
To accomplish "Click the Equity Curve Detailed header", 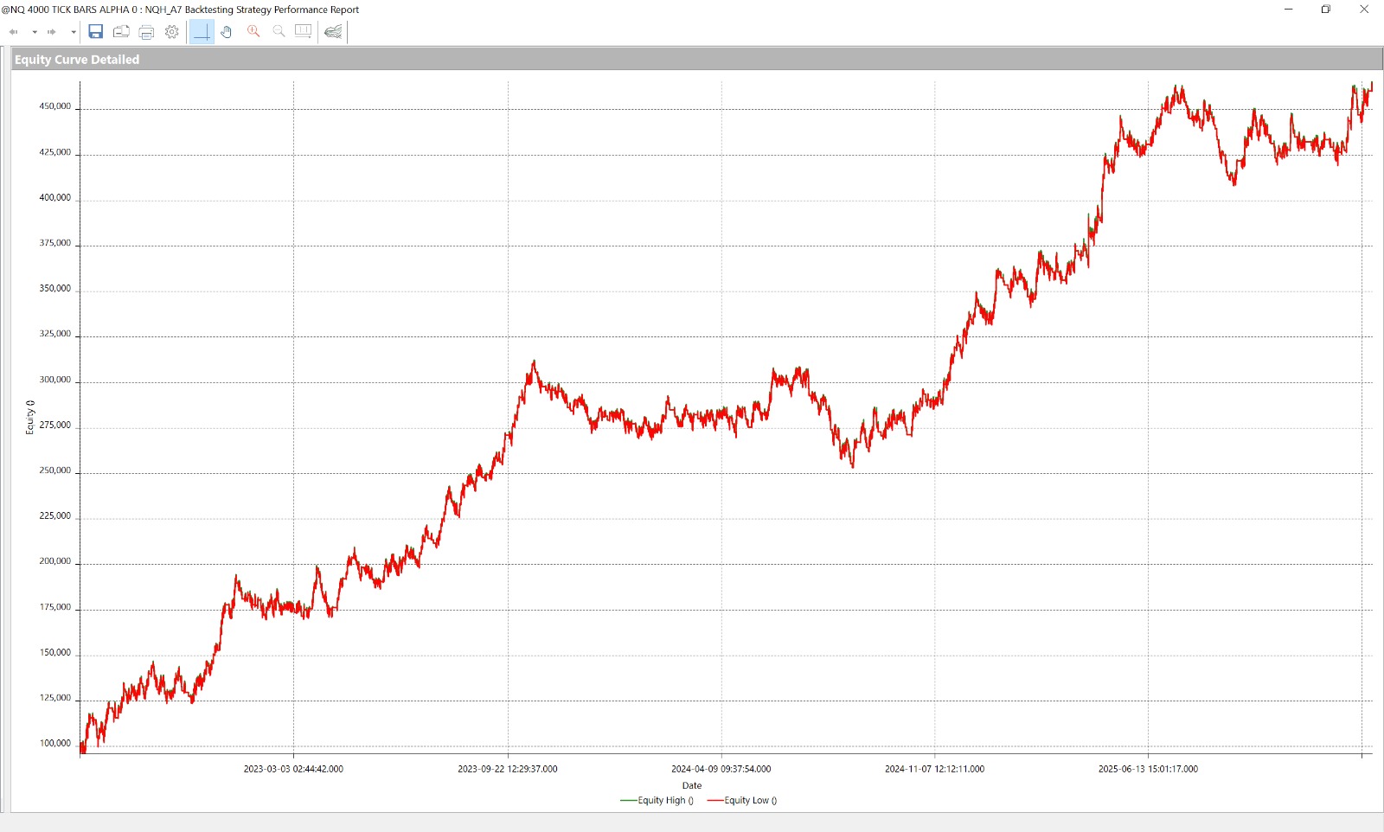I will tap(77, 60).
